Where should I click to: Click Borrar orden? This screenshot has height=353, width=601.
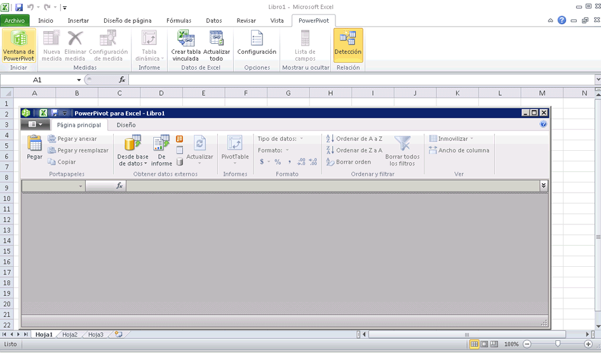(348, 162)
